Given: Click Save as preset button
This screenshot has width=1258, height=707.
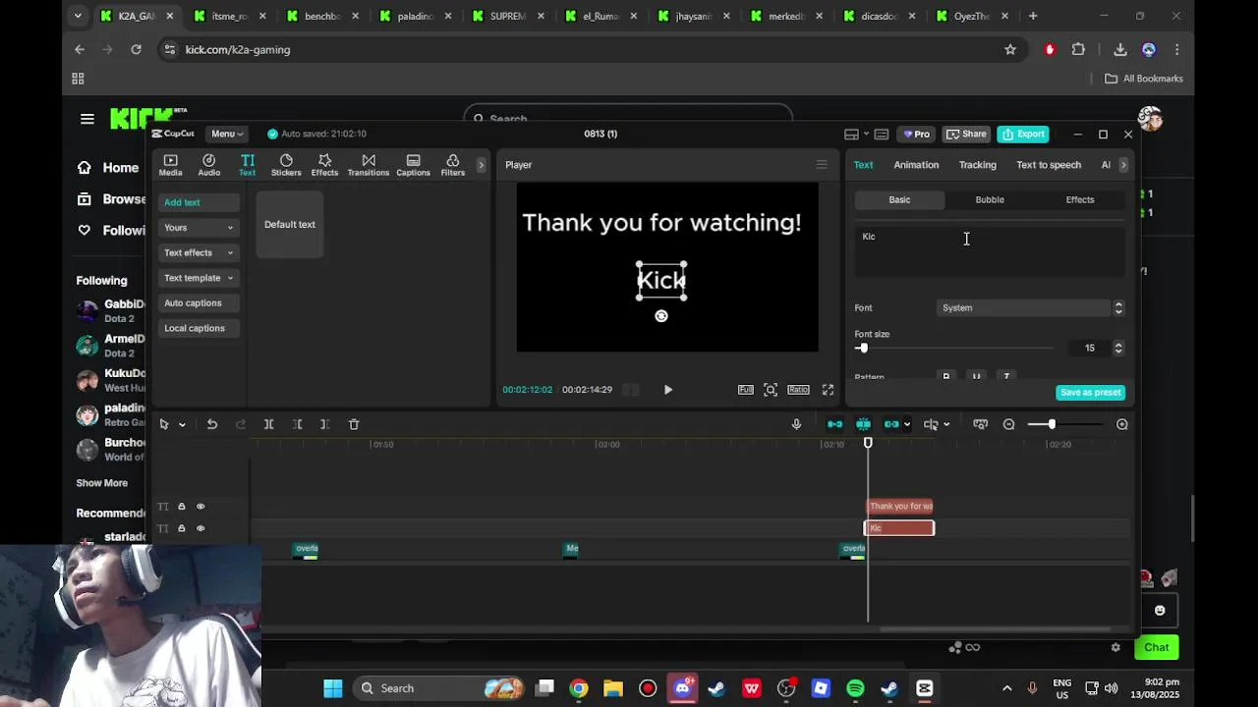Looking at the screenshot, I should click(1090, 393).
